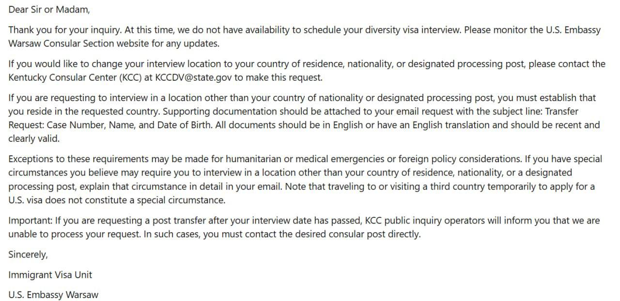Click 'Request: Case Number, Name, and Date of Birth'
This screenshot has height=301, width=620.
109,125
